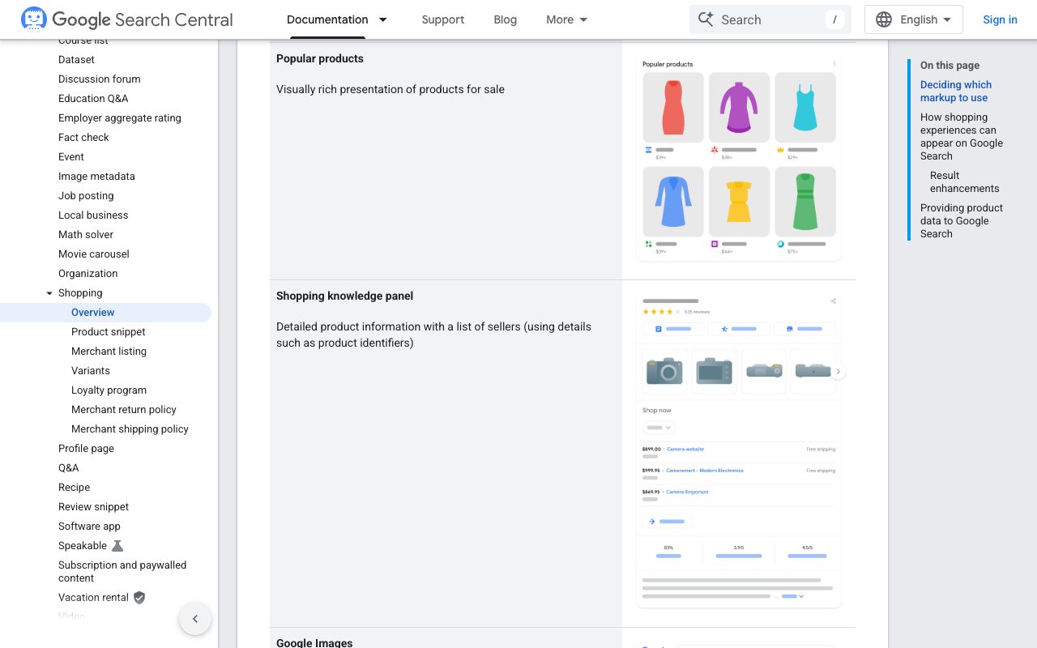Click the Google Search Central logo
Image resolution: width=1037 pixels, height=648 pixels.
127,19
